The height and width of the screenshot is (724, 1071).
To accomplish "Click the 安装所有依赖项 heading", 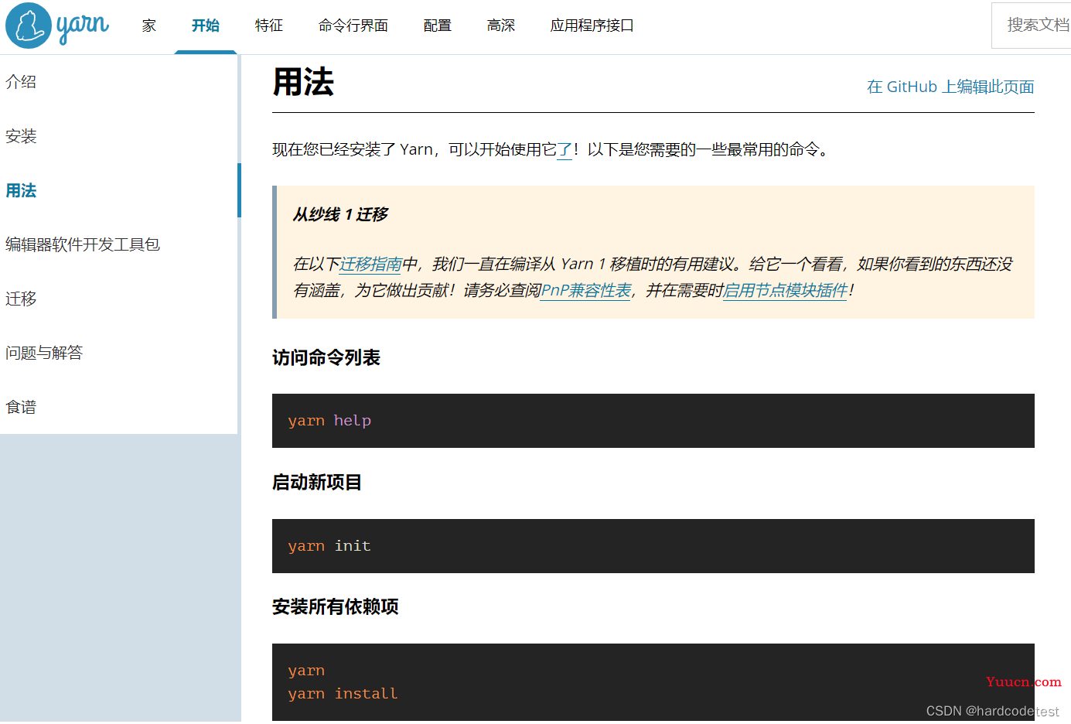I will pos(336,606).
